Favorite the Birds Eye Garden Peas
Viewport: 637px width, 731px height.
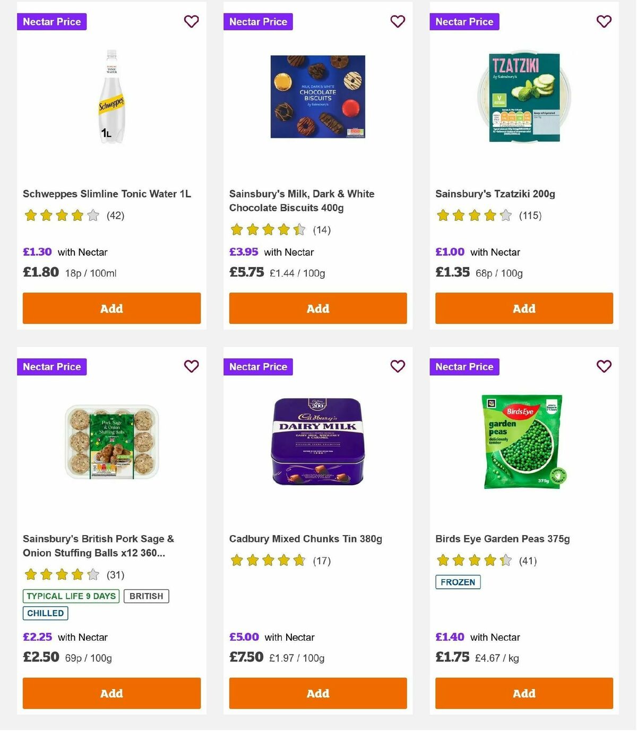point(604,366)
